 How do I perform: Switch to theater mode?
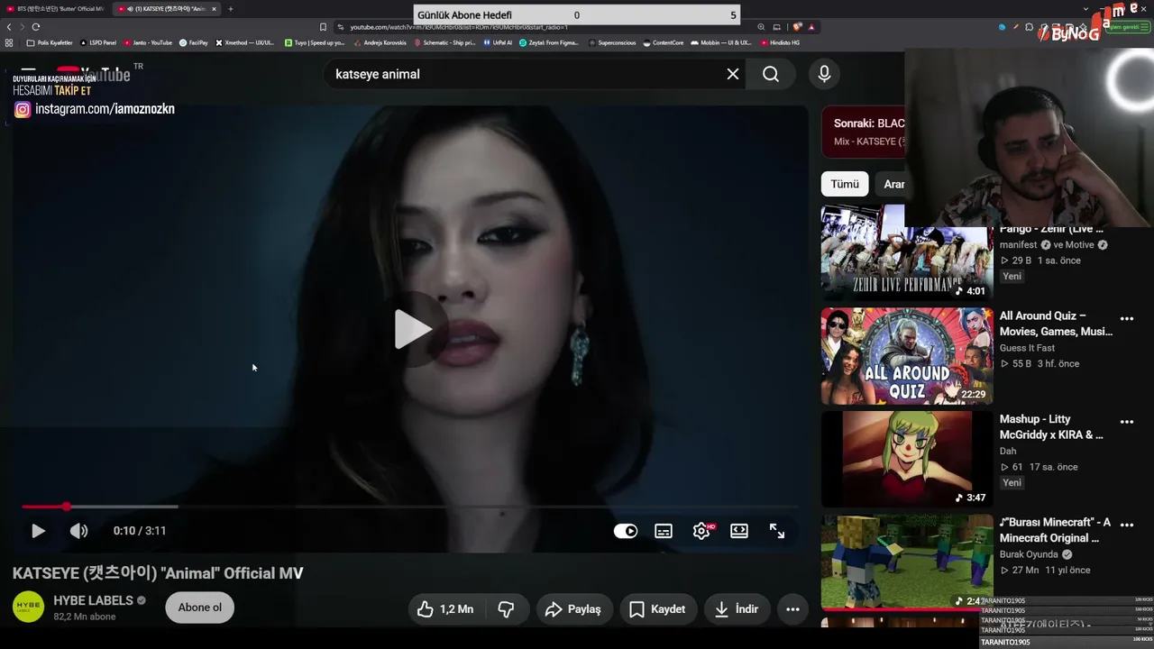(x=739, y=531)
